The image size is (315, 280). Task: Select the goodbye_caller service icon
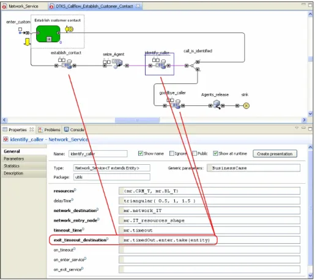tap(176, 104)
